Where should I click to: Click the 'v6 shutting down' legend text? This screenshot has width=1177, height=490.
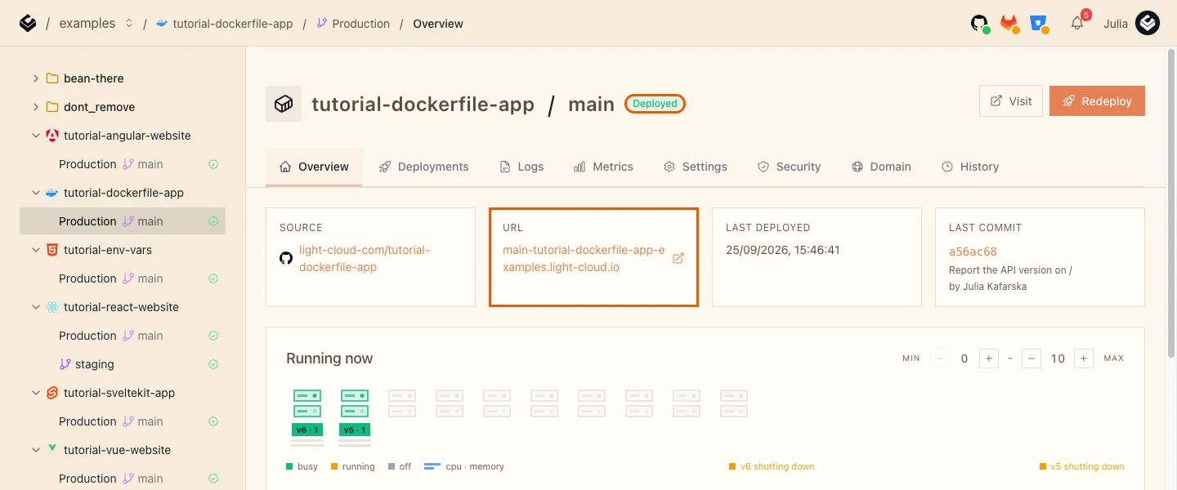(x=777, y=466)
